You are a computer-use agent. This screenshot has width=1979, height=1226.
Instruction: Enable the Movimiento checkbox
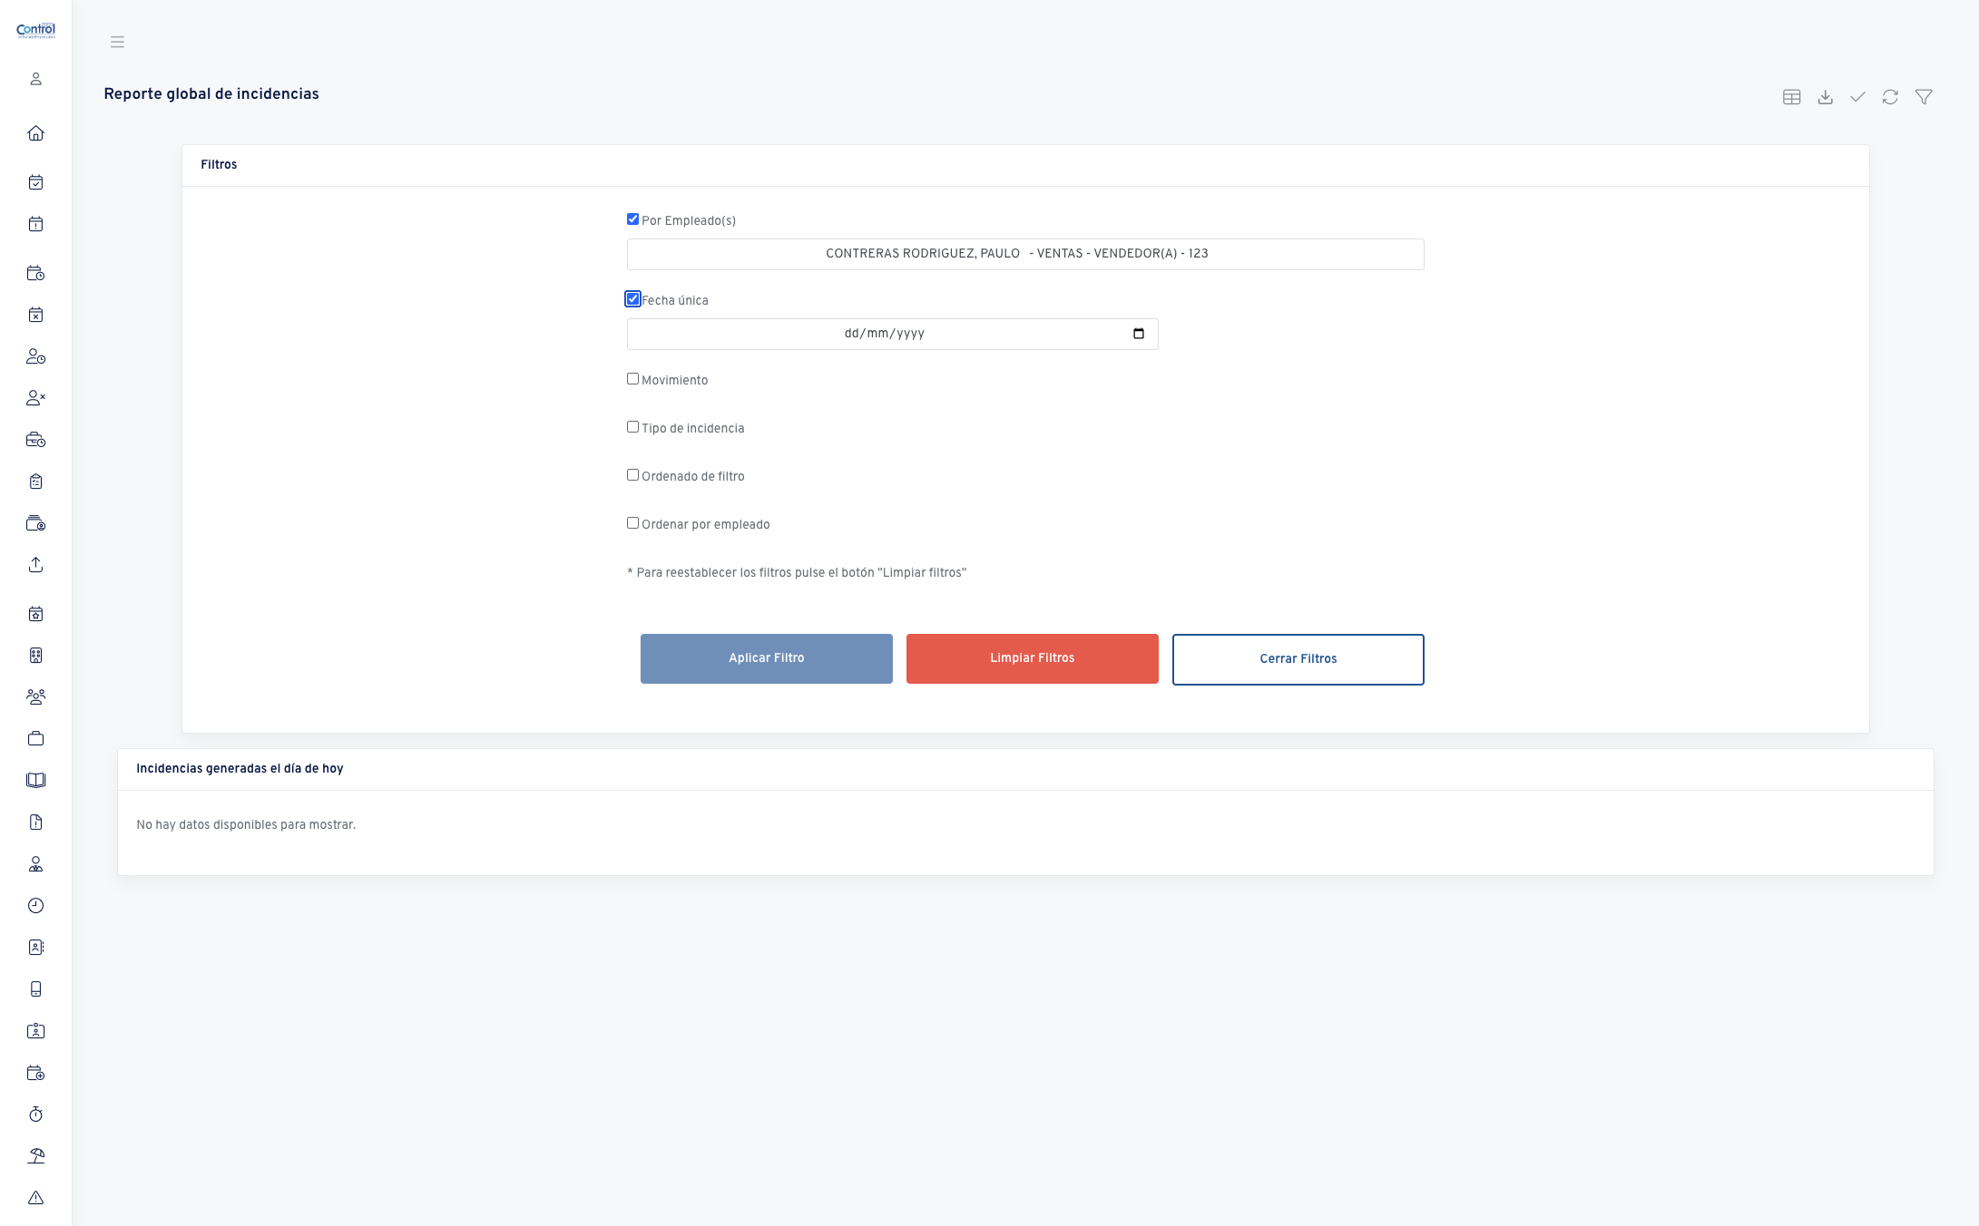[x=633, y=379]
